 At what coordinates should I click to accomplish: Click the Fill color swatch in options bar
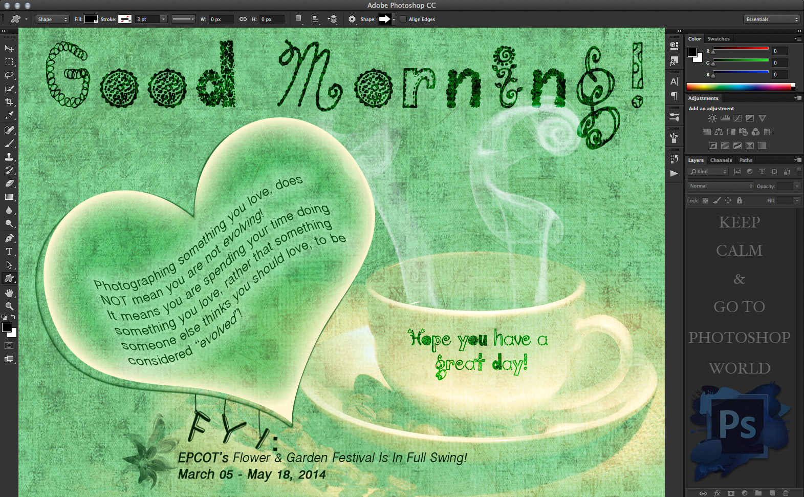[x=91, y=19]
